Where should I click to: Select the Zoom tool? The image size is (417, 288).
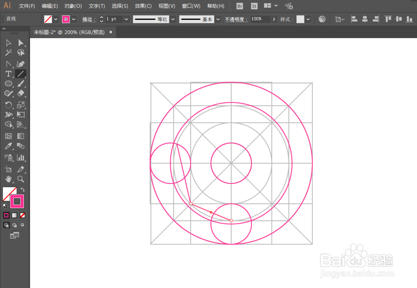(21, 179)
